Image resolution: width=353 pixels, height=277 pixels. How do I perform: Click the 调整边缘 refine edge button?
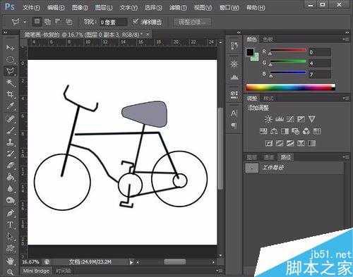tap(192, 22)
